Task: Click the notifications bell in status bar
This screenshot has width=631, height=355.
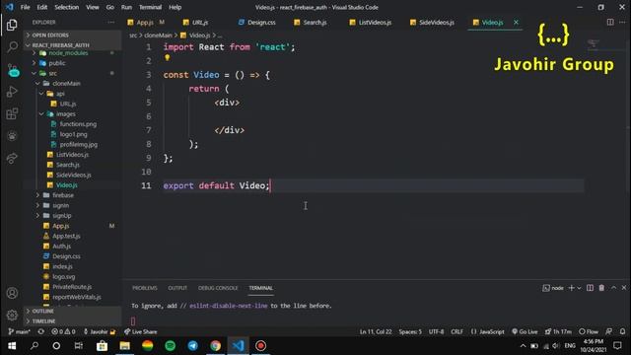Action: tap(622, 331)
